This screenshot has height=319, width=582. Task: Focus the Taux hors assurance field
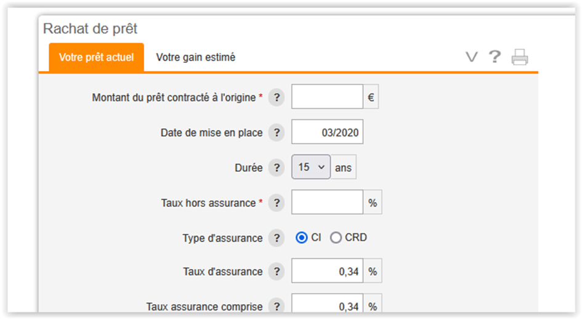(327, 202)
